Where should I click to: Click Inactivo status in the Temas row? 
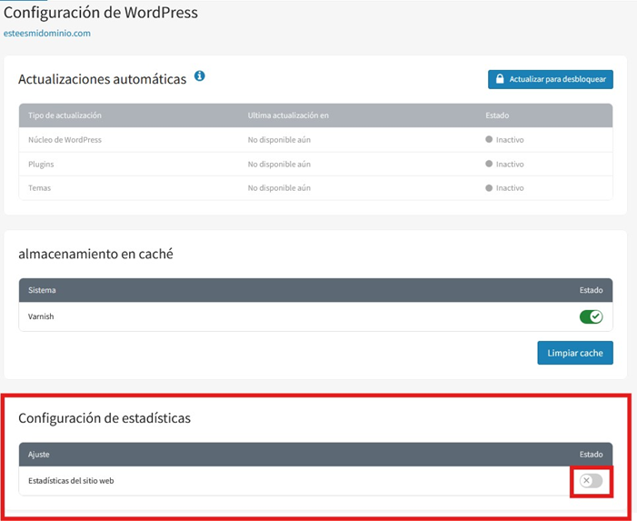504,187
